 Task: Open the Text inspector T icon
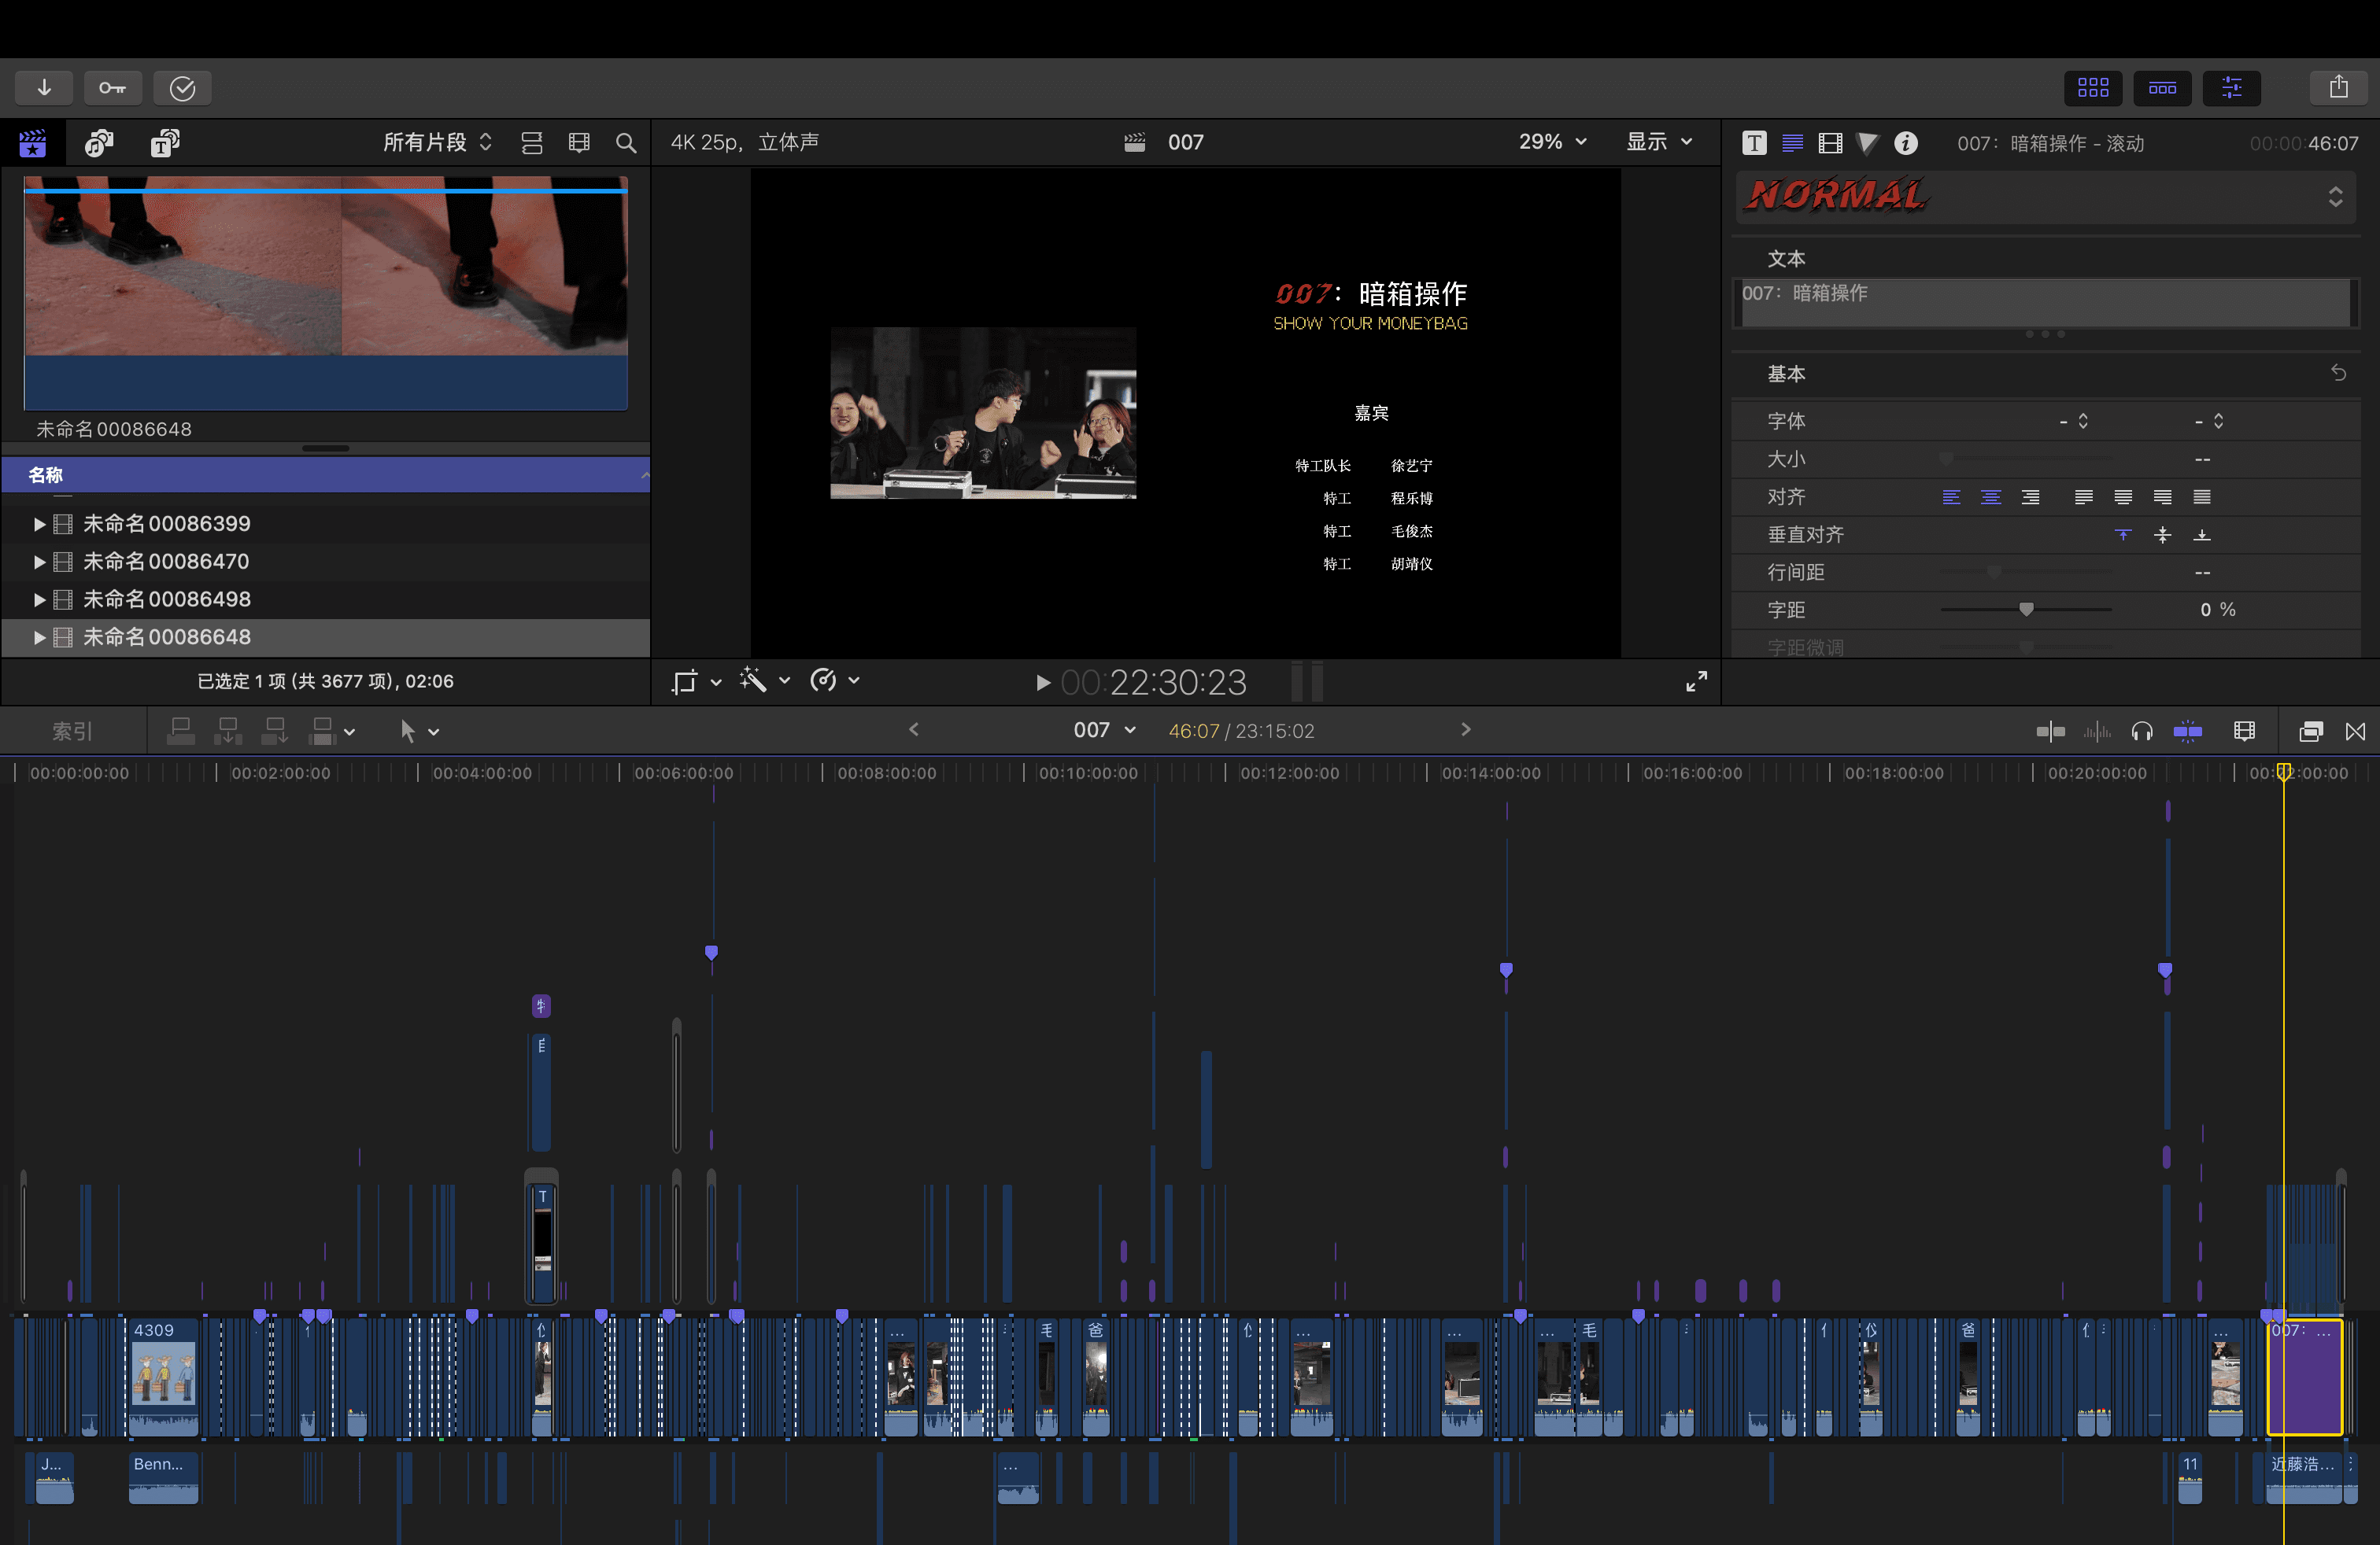coord(1754,143)
